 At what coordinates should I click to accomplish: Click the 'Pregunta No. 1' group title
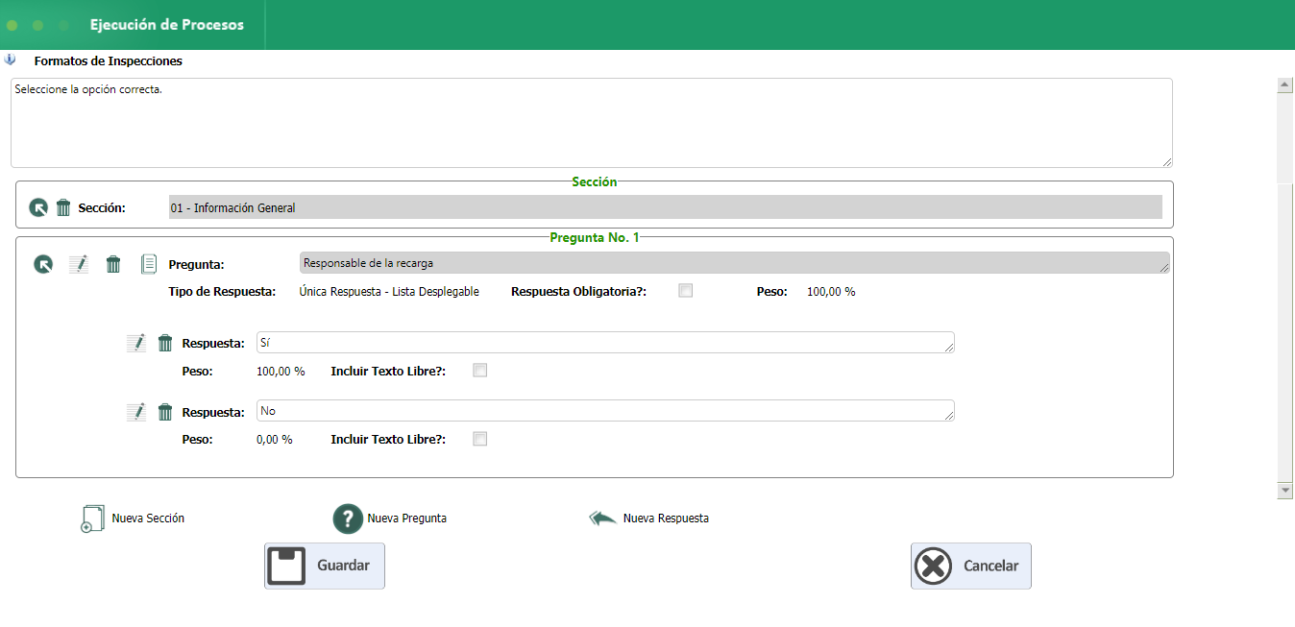595,237
